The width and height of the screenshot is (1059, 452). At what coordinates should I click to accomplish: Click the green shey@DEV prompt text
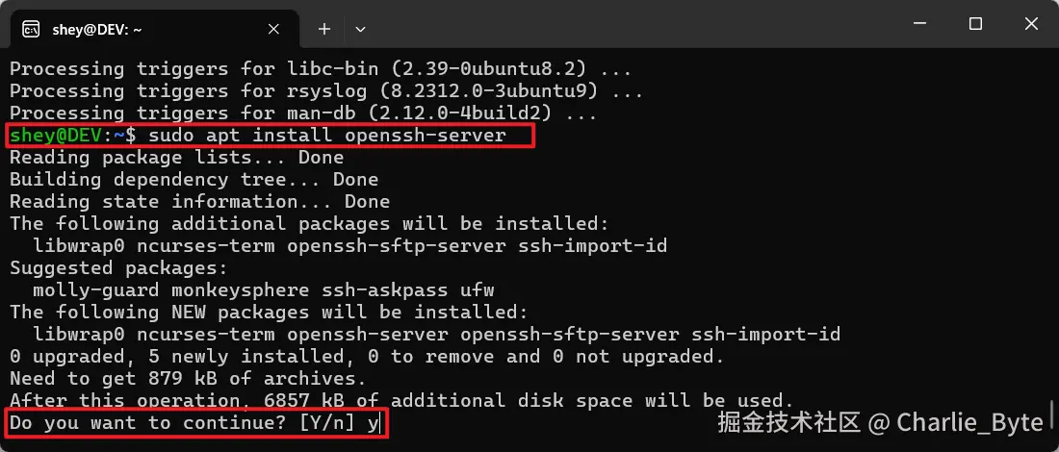(x=55, y=136)
